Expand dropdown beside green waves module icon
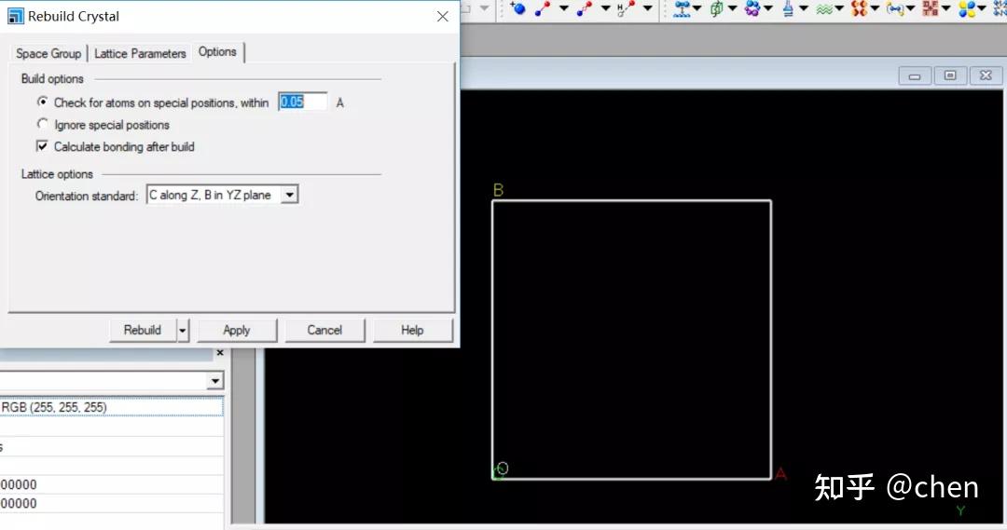This screenshot has height=530, width=1007. 839,8
